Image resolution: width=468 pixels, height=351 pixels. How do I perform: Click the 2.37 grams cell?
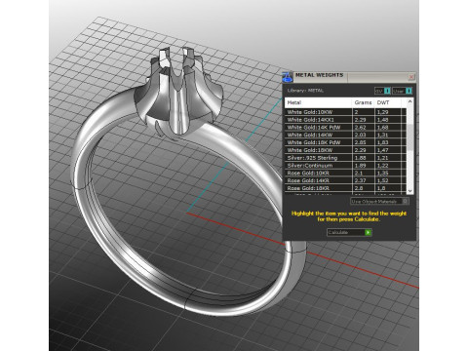tap(364, 180)
